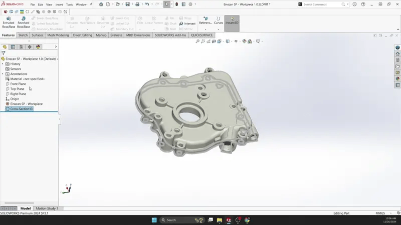
Task: Select the Top Plane tree item
Action: (x=17, y=89)
